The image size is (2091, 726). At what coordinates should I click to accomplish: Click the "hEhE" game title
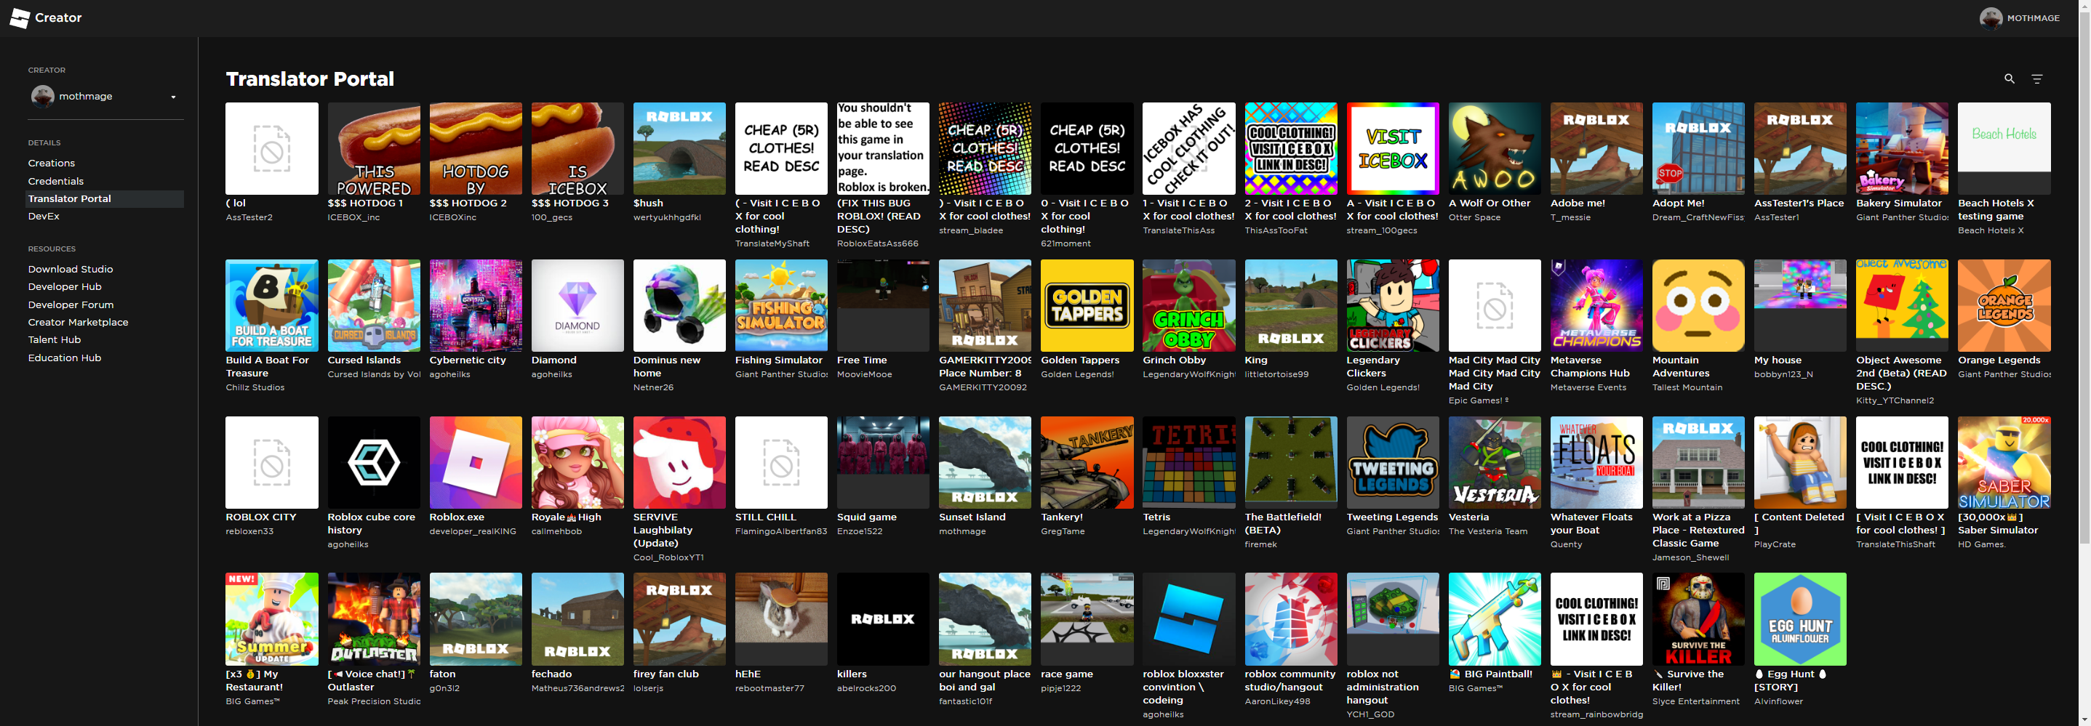[748, 674]
